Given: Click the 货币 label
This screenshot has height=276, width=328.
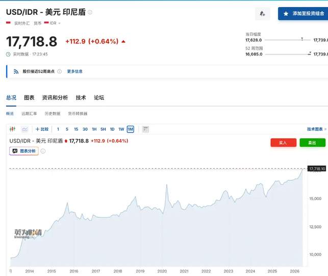Looking at the screenshot, I should coord(37,23).
